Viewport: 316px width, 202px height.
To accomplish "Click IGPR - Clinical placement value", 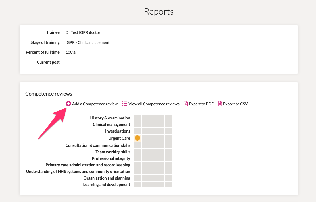I will click(88, 42).
